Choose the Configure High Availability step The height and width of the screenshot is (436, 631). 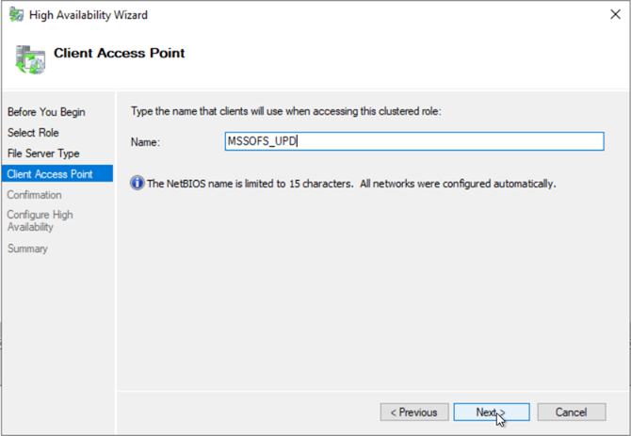click(x=40, y=220)
